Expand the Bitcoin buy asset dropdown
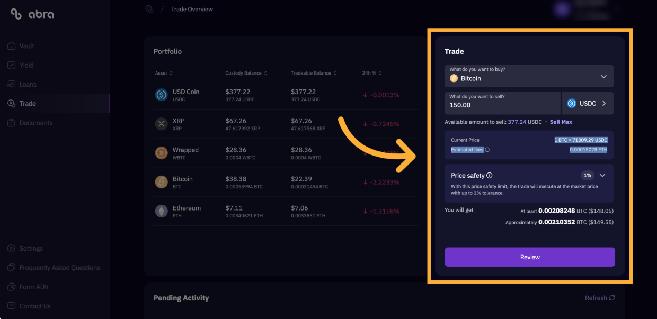Image resolution: width=657 pixels, height=319 pixels. [529, 76]
